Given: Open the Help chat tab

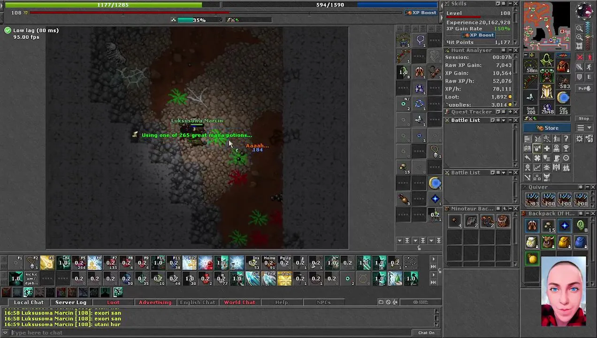Looking at the screenshot, I should (282, 302).
